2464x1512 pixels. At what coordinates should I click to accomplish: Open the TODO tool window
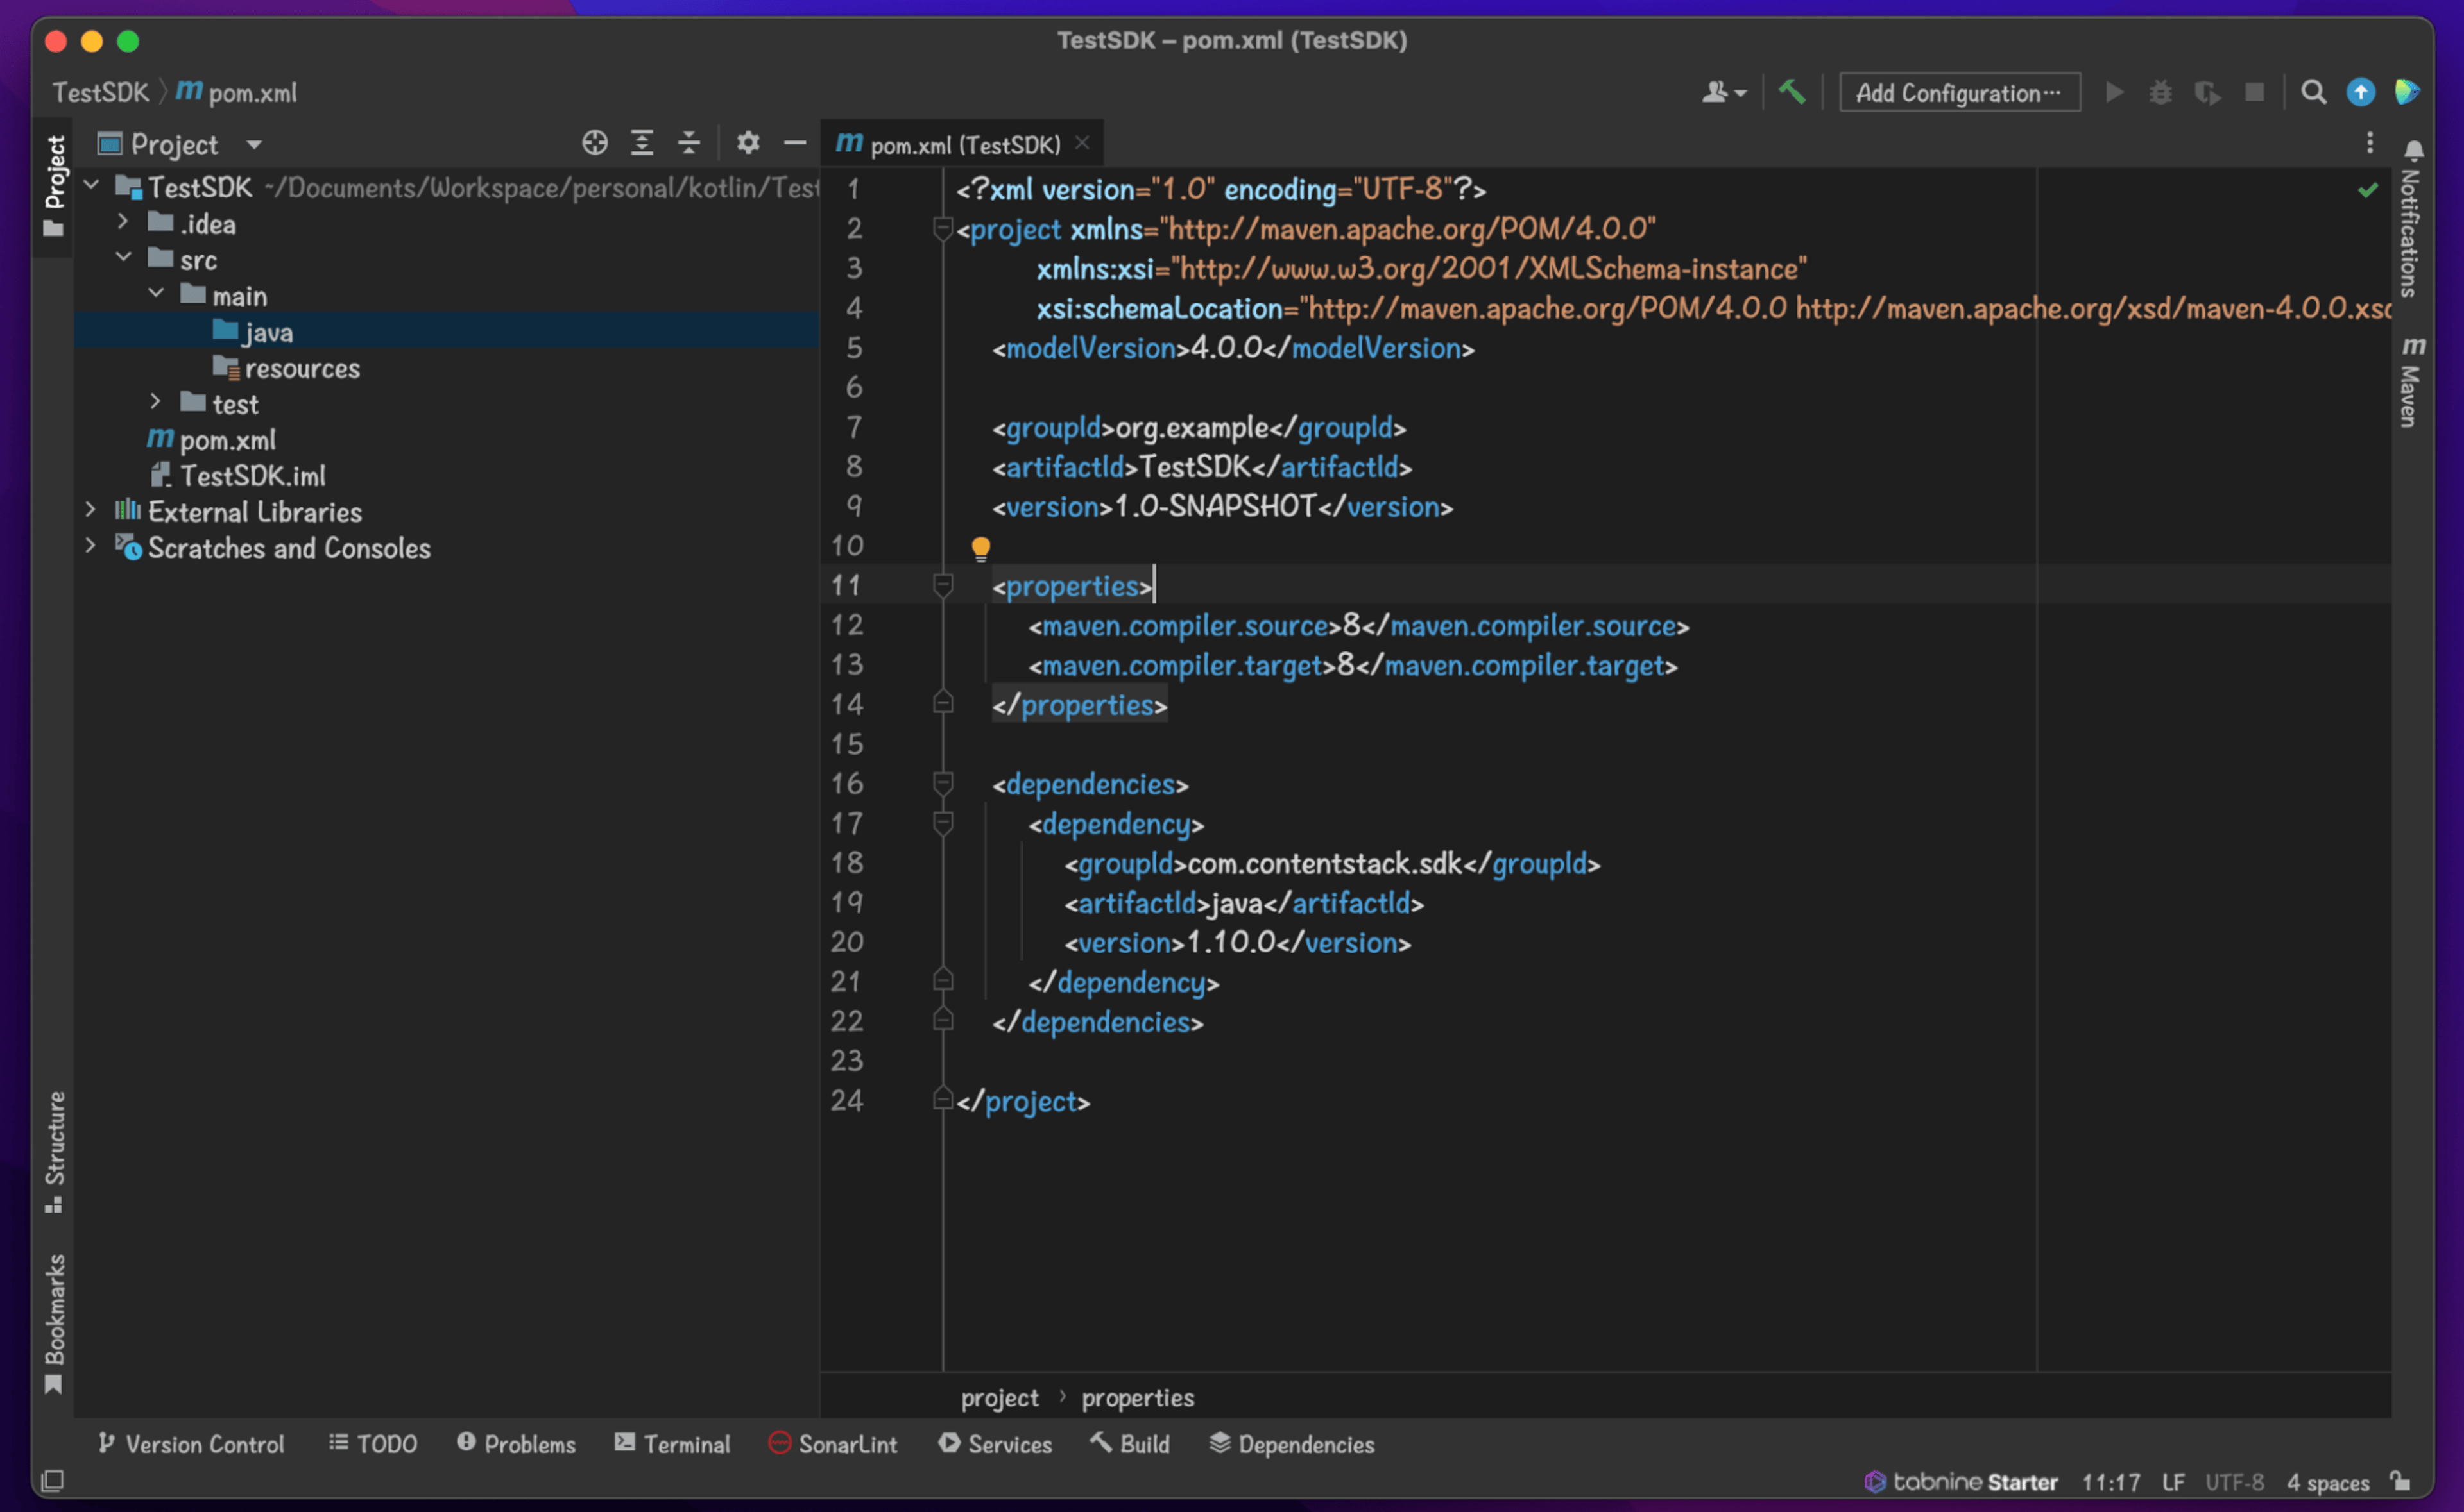tap(373, 1443)
